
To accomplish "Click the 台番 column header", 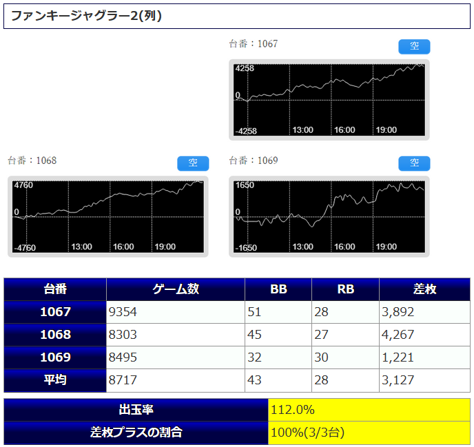I will (x=55, y=289).
